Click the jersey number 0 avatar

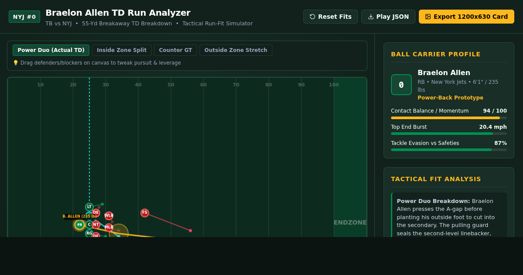coord(401,85)
